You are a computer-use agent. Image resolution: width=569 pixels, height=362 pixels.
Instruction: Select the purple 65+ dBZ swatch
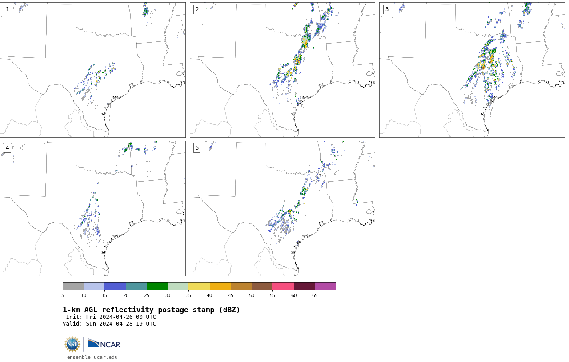pyautogui.click(x=325, y=286)
